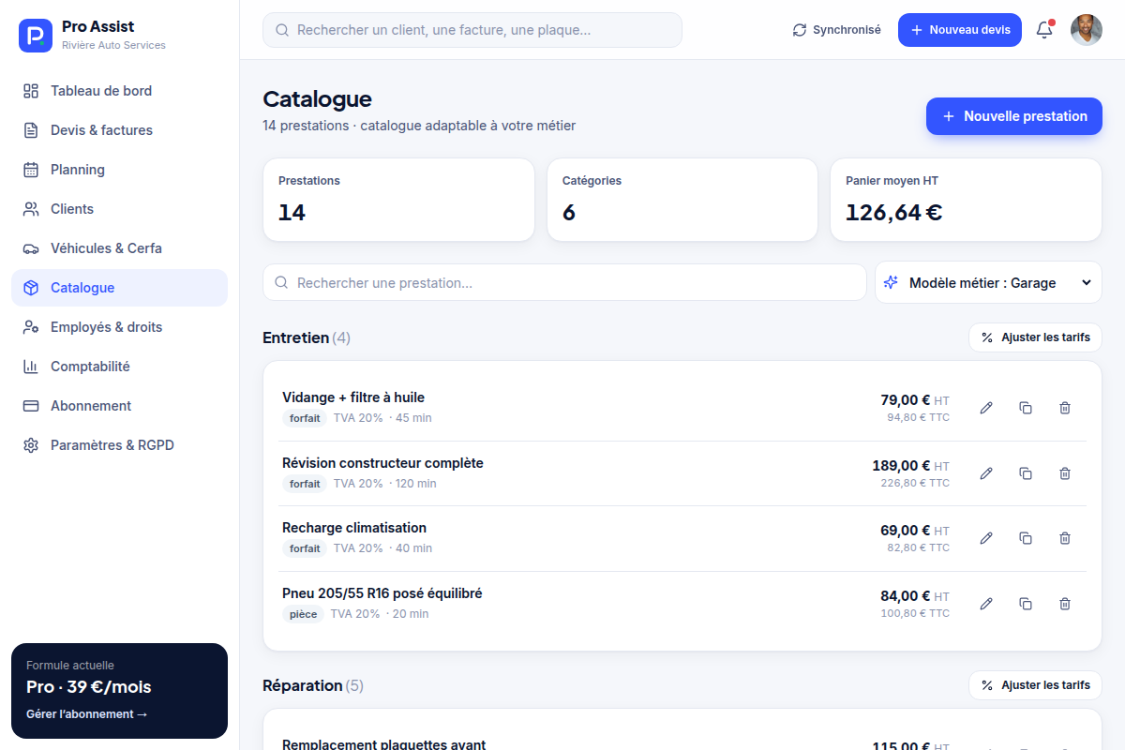Open the Modèle métier : Garage dropdown
Screen dimensions: 1125x750
click(988, 282)
